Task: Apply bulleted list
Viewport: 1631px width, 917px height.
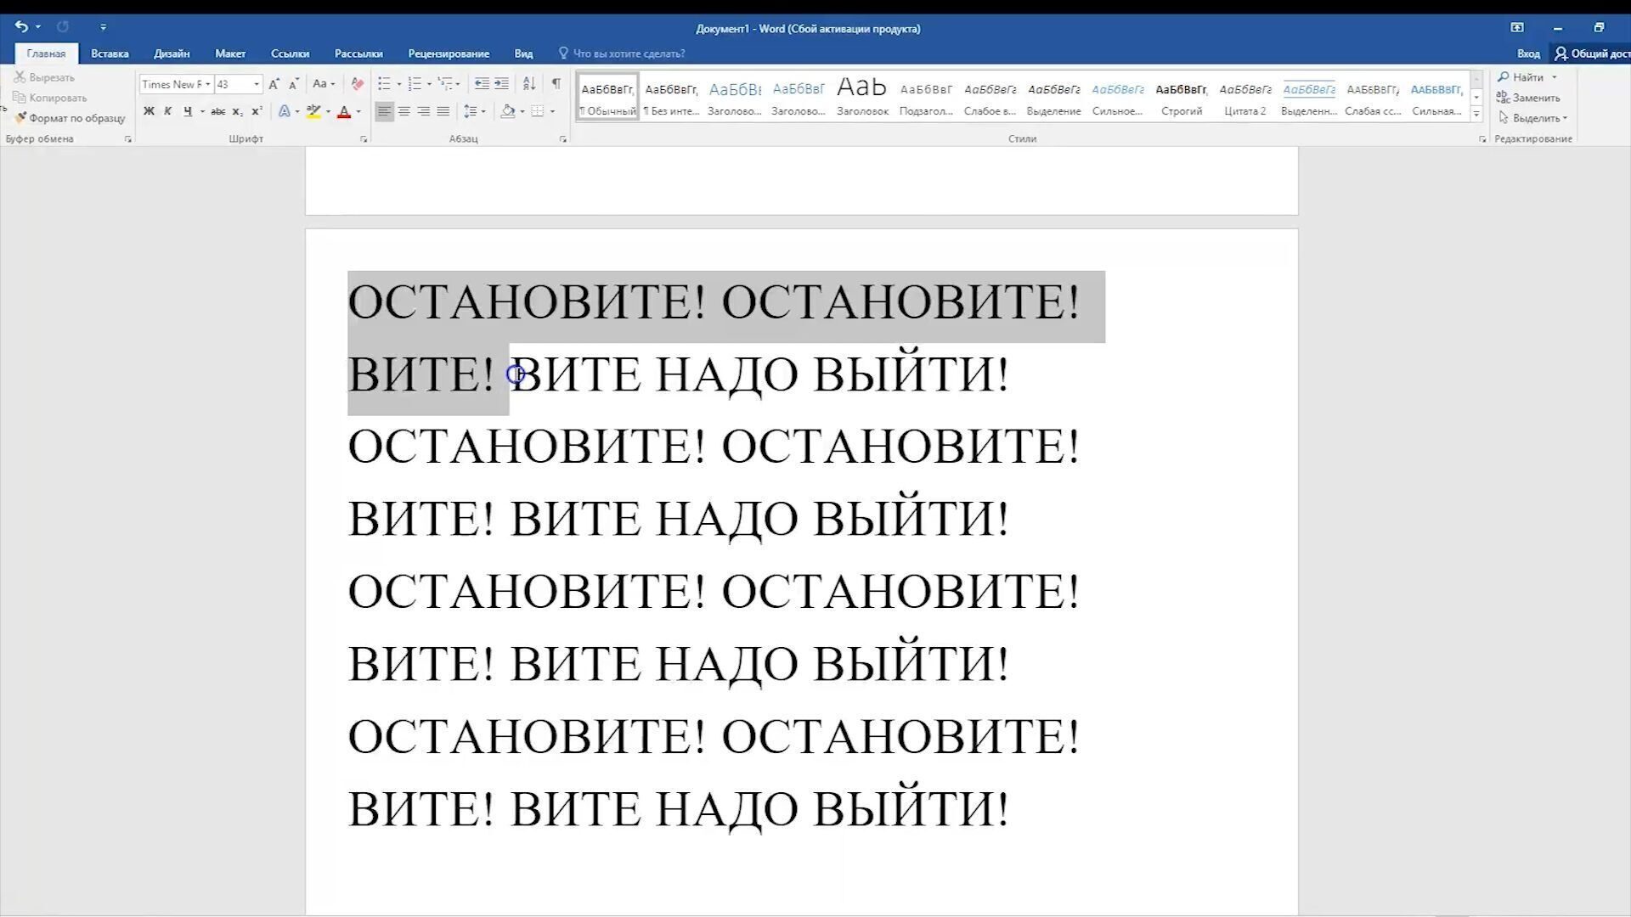Action: [384, 84]
